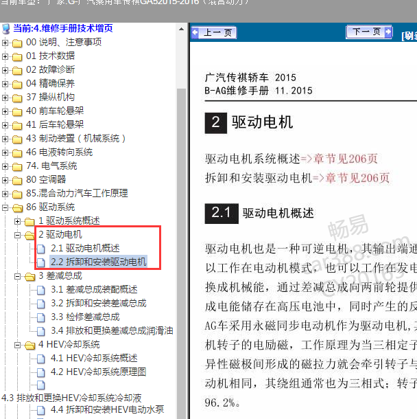Click folder icon of '40 前车轮悬架'
Screen dimensions: 417x419
pyautogui.click(x=17, y=111)
